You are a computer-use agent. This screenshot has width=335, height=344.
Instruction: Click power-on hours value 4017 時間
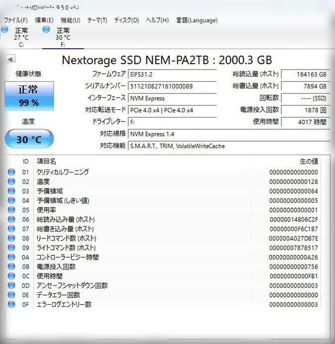(x=305, y=122)
